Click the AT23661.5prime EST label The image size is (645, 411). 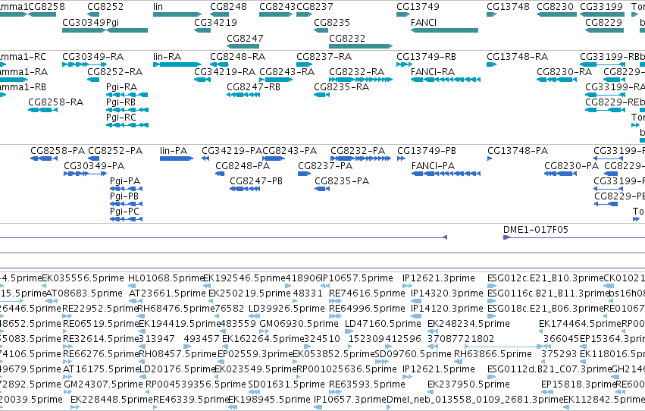coord(167,293)
